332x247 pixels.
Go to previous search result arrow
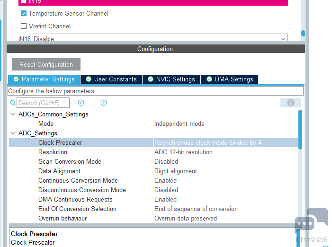[x=81, y=103]
